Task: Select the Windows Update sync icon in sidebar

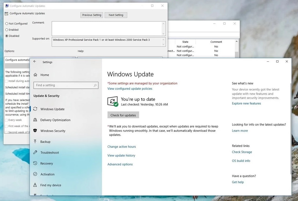Action: tap(35, 109)
